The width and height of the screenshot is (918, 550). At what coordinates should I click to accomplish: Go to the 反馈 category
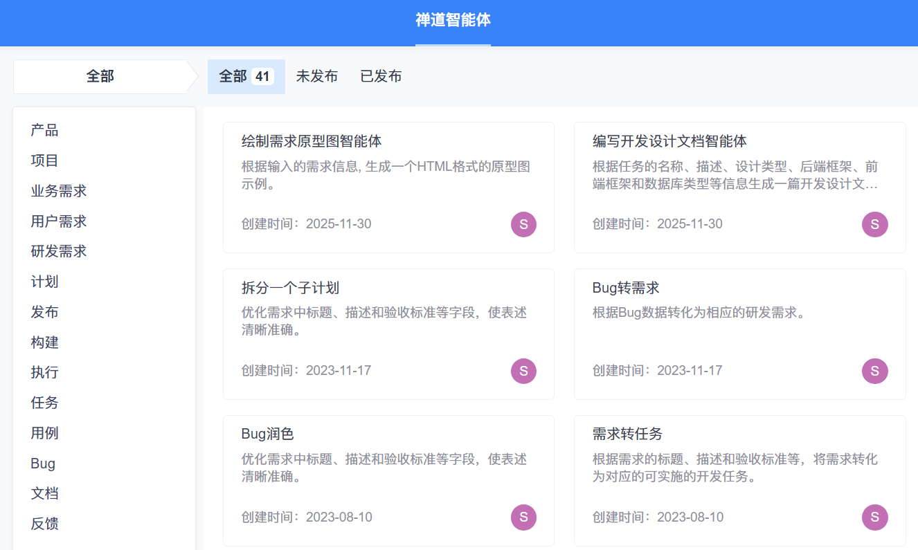[x=44, y=524]
